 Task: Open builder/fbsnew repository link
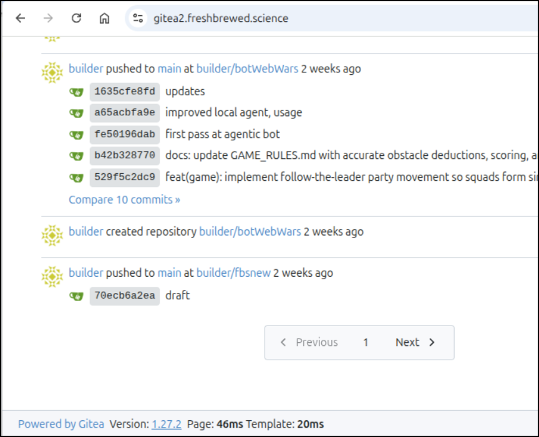pyautogui.click(x=233, y=273)
